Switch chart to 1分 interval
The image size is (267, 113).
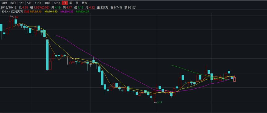tap(21, 3)
